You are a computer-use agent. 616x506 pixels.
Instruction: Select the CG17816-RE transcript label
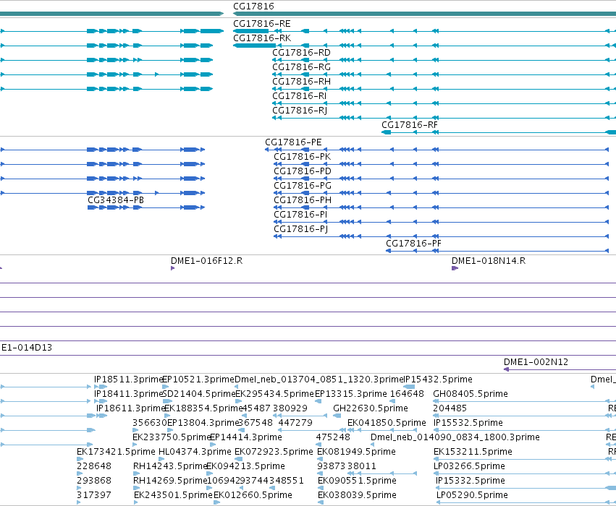point(261,24)
